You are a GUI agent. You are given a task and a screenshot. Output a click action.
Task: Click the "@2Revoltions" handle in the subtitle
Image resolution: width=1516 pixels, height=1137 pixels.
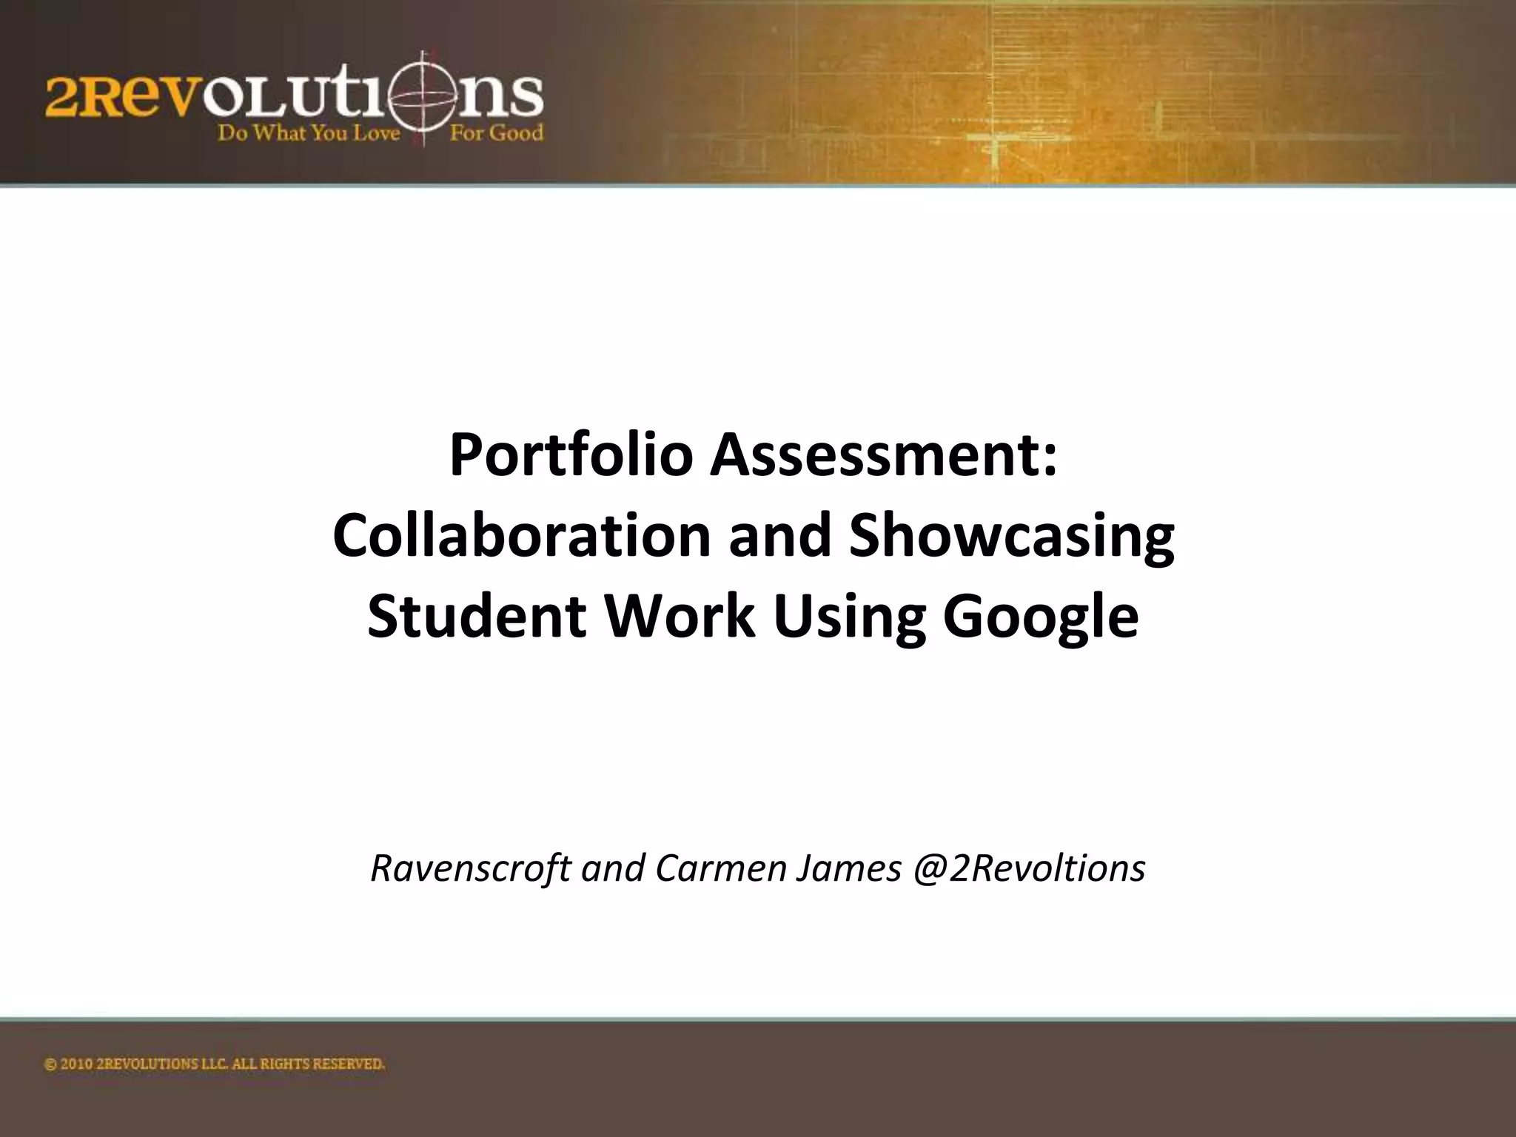pos(1029,868)
